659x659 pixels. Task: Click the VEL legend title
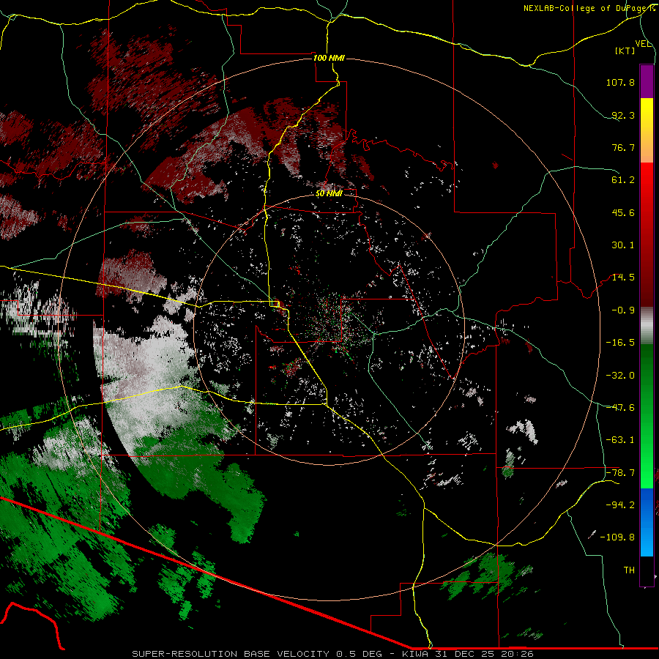point(644,44)
